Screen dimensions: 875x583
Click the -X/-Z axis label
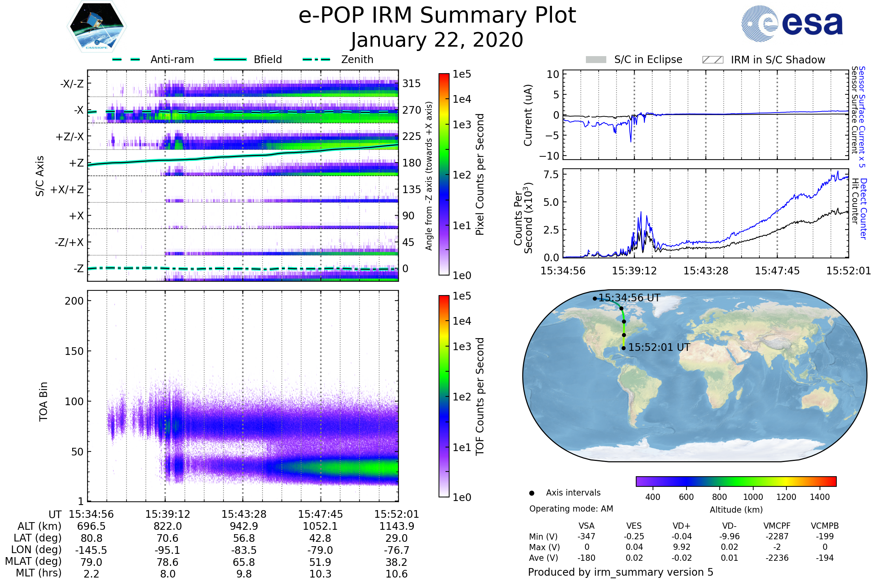(x=72, y=84)
